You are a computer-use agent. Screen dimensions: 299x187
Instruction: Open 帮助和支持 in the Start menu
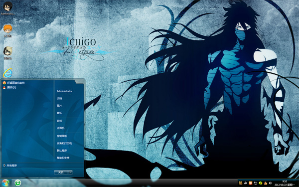tap(63, 158)
